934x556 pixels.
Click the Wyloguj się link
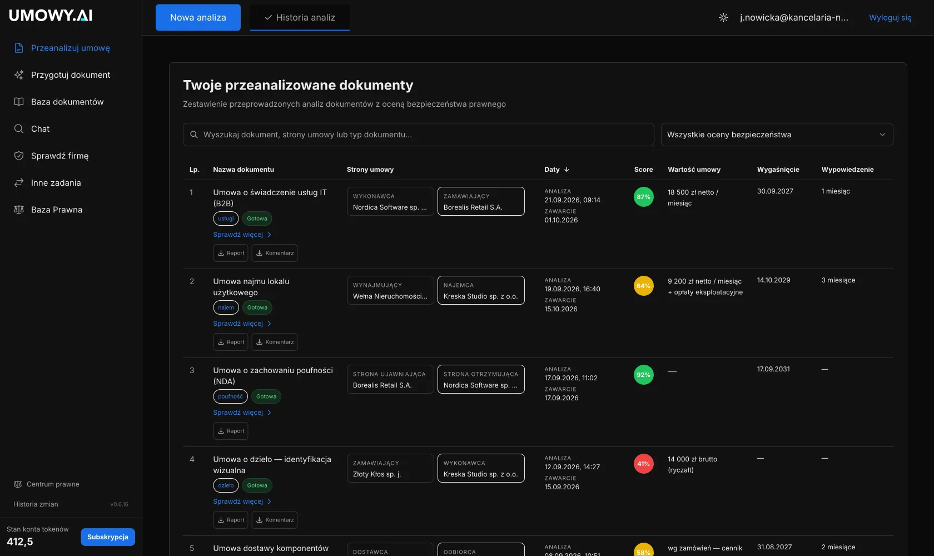pos(890,17)
